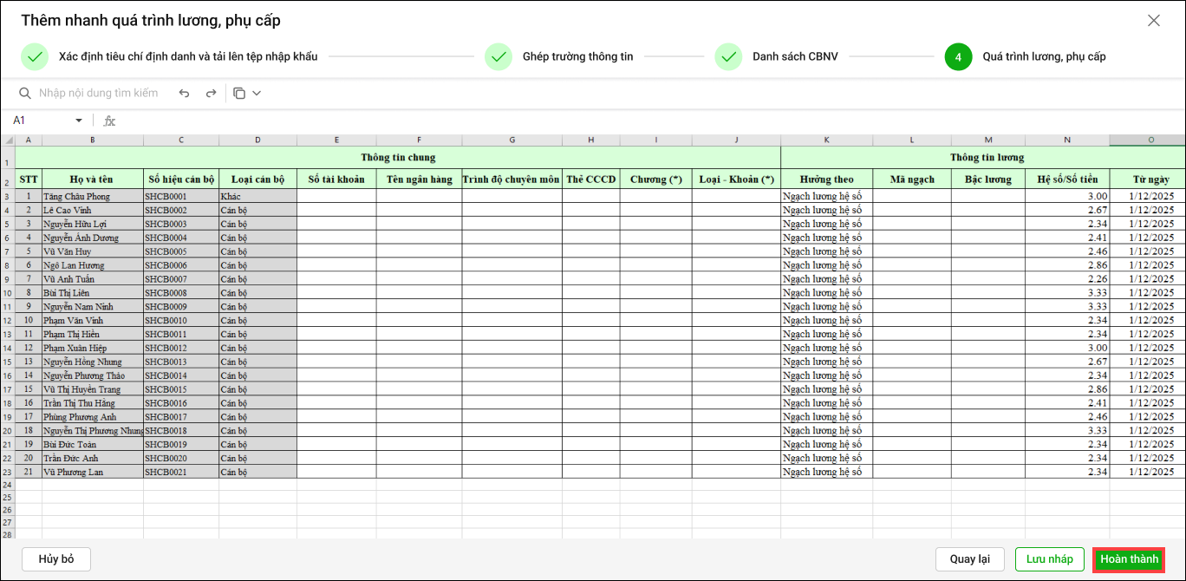The image size is (1186, 581).
Task: Click the fx function icon
Action: (x=109, y=121)
